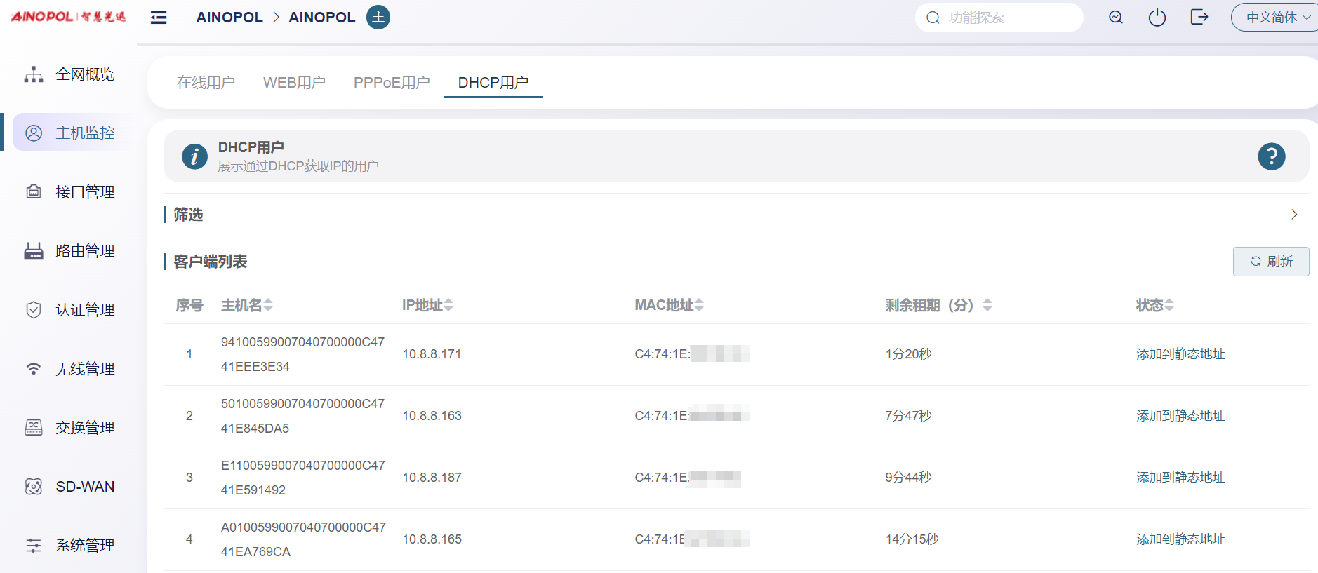This screenshot has height=573, width=1318.
Task: Click the magnifier icon inside search box
Action: tap(933, 18)
